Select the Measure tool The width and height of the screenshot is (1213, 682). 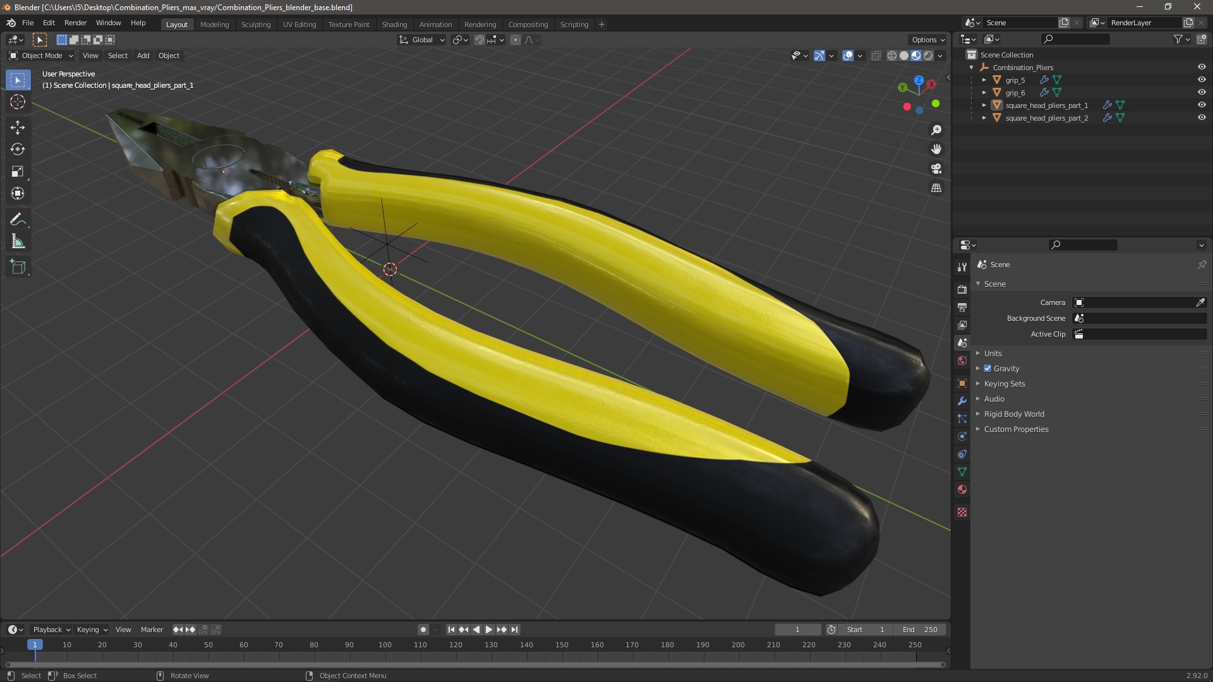18,242
